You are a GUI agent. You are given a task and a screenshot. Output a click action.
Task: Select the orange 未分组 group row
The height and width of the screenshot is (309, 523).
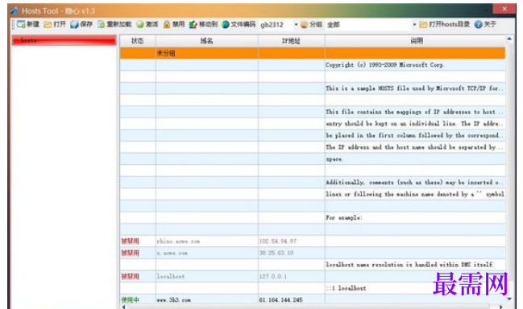[x=313, y=53]
